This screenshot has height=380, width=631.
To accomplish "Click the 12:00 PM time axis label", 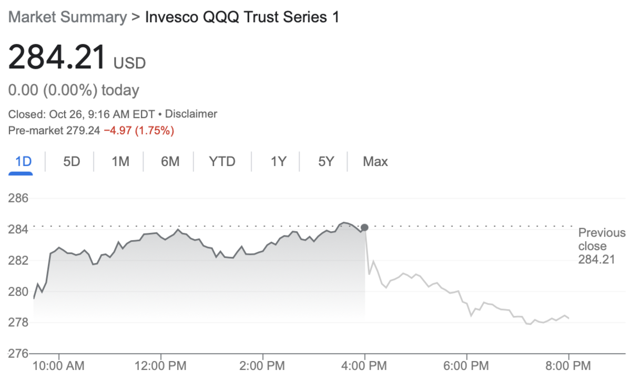I will tap(160, 365).
